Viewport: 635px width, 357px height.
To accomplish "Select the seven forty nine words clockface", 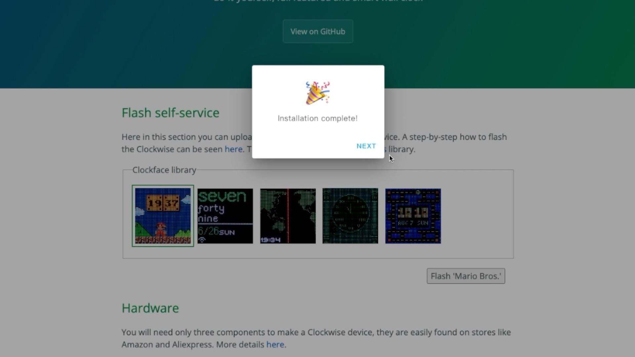I will coord(225,216).
